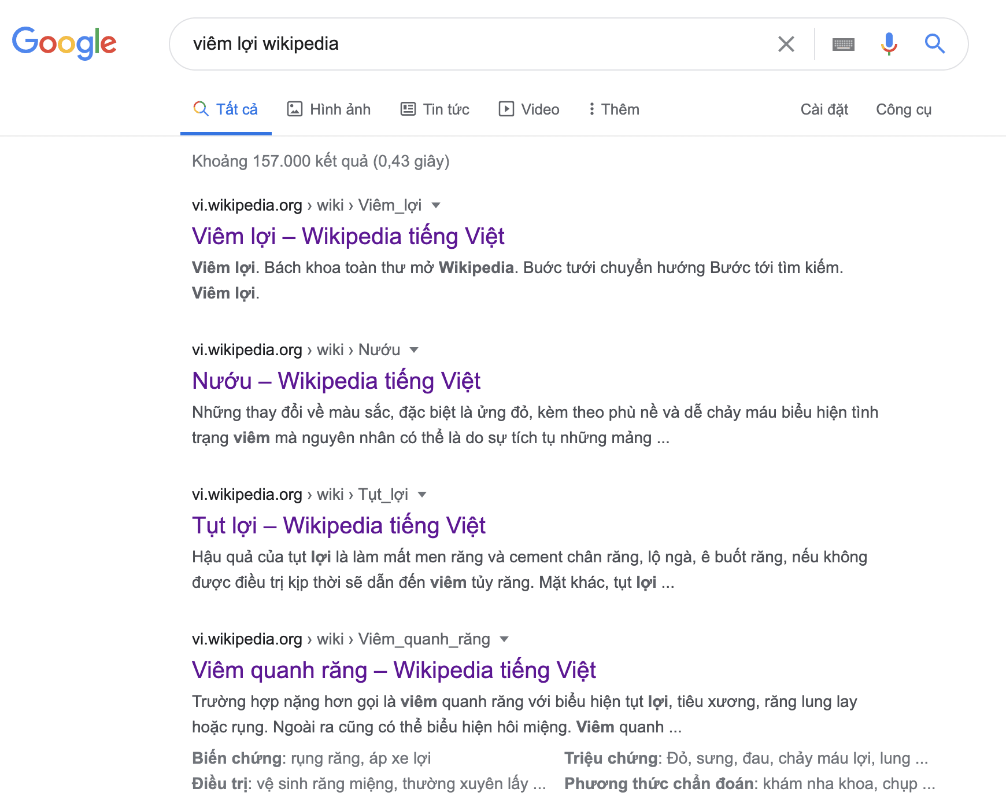This screenshot has height=803, width=1006.
Task: Click the video icon beside Video
Action: click(506, 109)
